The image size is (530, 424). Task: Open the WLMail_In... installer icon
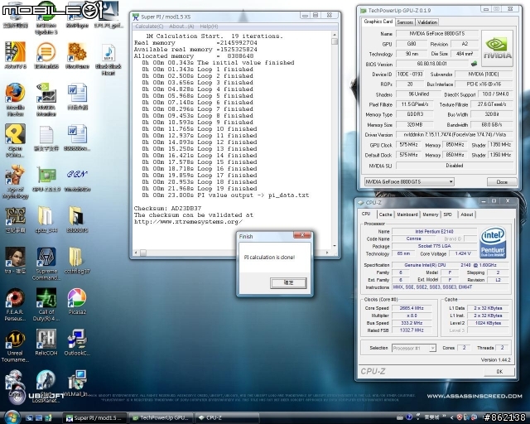pyautogui.click(x=77, y=383)
